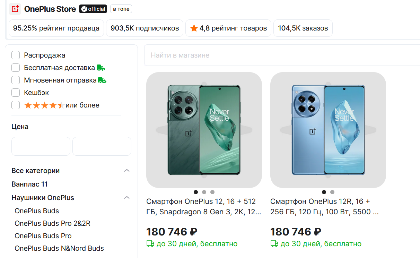
Task: Click the instant shipping truck icon
Action: 102,80
